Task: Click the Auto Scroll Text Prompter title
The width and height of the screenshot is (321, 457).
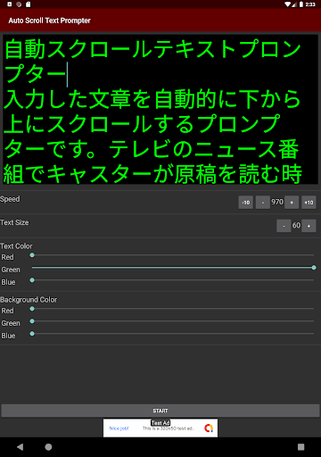Action: [x=49, y=21]
